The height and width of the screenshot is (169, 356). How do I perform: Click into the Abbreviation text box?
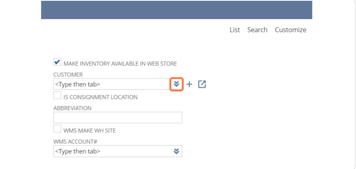(117, 118)
